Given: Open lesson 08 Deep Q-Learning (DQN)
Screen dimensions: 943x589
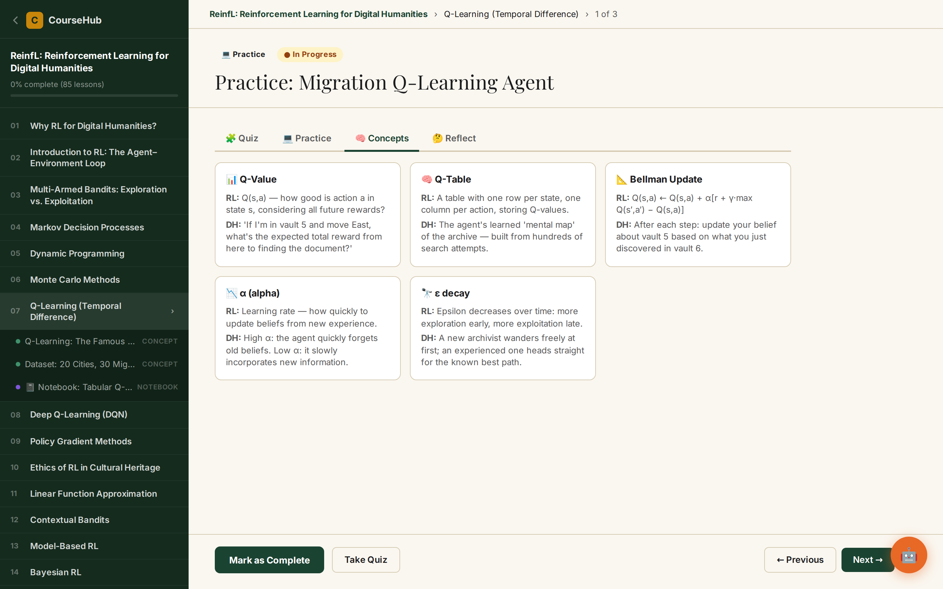Looking at the screenshot, I should [94, 415].
